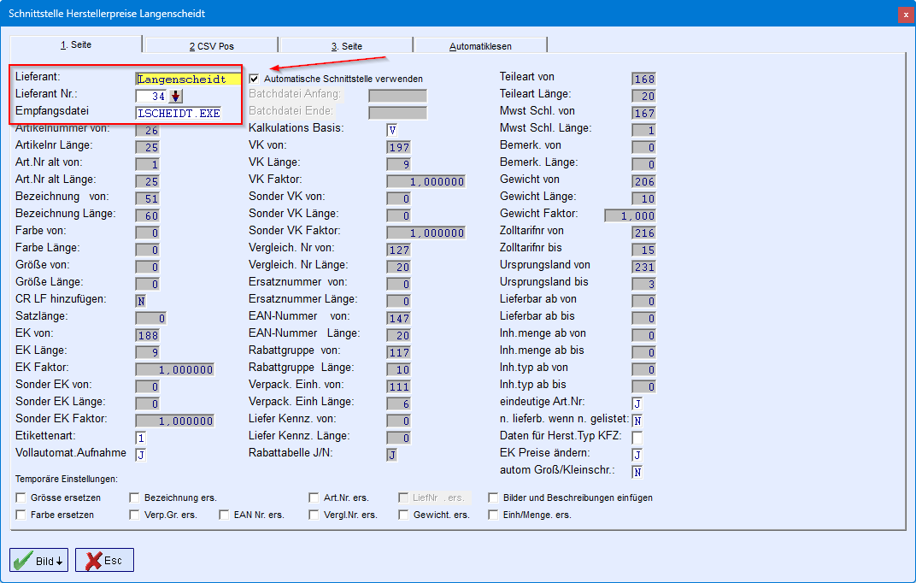Open the 3. Seite tab
Image resolution: width=916 pixels, height=583 pixels.
tap(346, 46)
